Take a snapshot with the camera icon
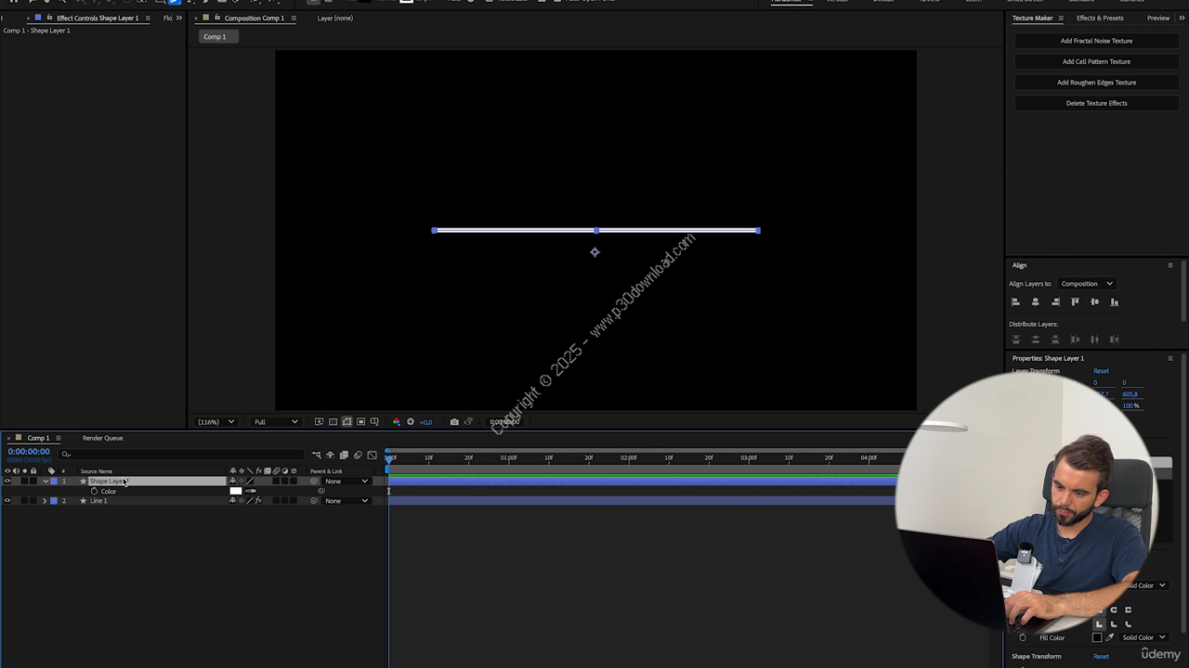This screenshot has height=668, width=1189. coord(454,422)
